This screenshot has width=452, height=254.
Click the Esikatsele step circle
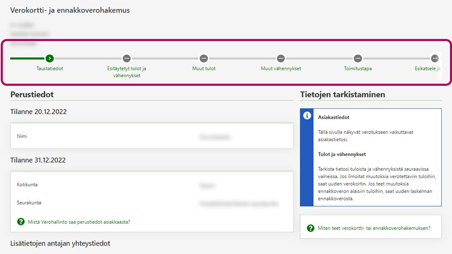pos(435,58)
